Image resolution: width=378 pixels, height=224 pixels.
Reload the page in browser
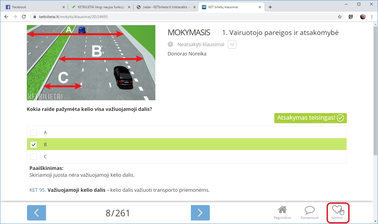pos(24,17)
